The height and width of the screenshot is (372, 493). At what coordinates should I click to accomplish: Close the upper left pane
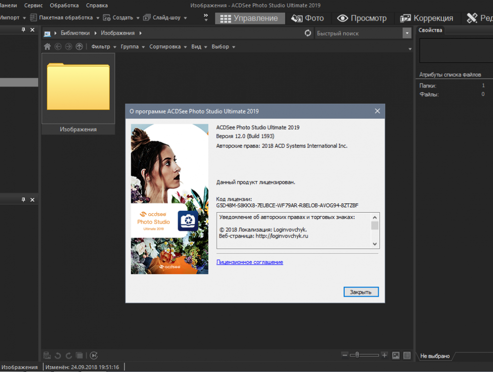pos(32,30)
